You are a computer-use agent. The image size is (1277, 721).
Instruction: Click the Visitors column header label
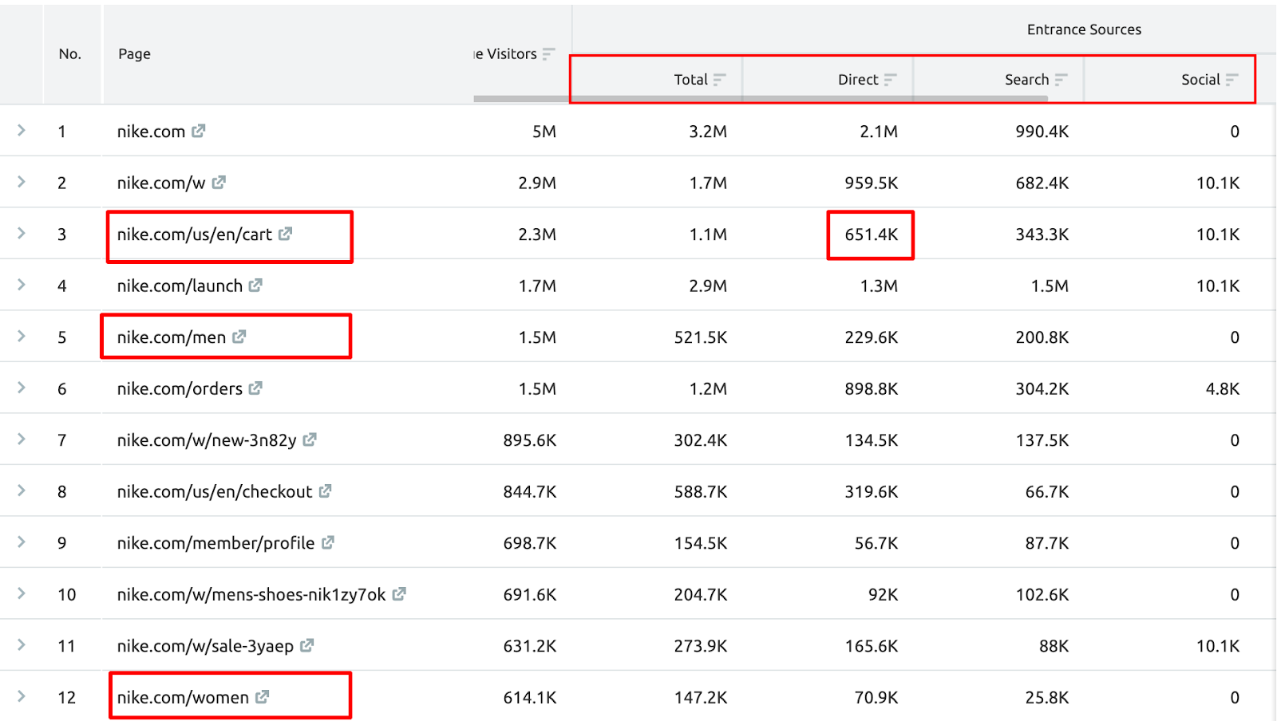pyautogui.click(x=506, y=53)
